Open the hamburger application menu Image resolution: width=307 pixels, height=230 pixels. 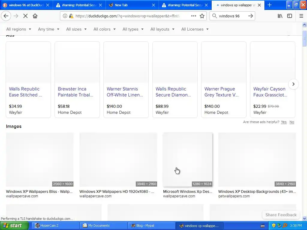(x=301, y=16)
